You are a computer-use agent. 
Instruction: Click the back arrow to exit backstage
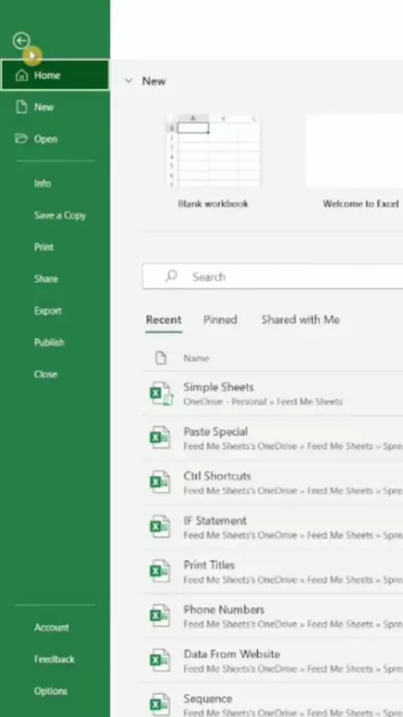tap(21, 41)
